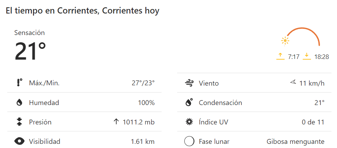Click the page title for Corrientes weather

click(x=83, y=11)
